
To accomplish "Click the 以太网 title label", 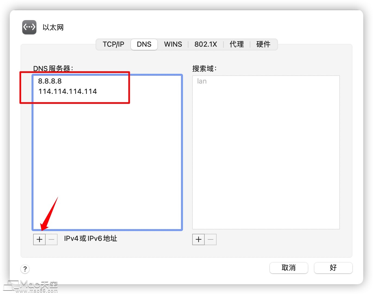I will (53, 27).
